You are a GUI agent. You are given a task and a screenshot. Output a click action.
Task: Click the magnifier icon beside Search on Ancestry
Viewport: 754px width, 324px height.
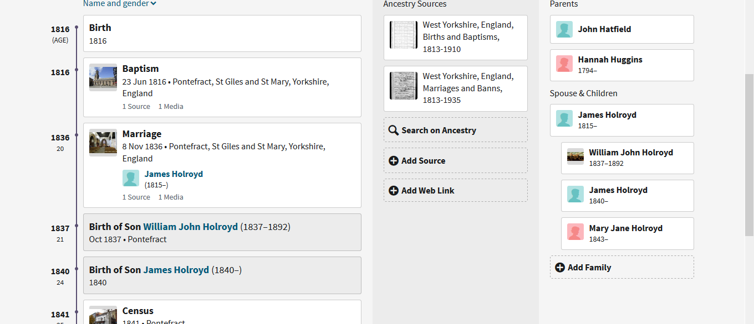click(x=394, y=130)
